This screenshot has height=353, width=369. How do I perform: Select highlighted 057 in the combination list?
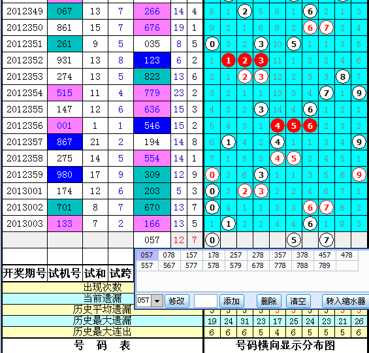[146, 255]
